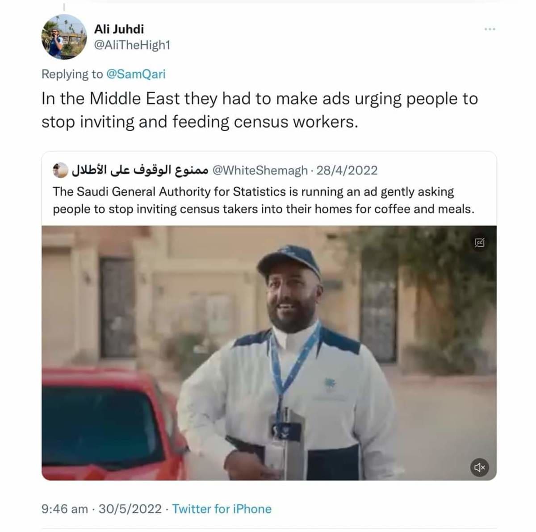The image size is (536, 532).
Task: Open Ali Juhdi's profile picture
Action: coord(64,37)
